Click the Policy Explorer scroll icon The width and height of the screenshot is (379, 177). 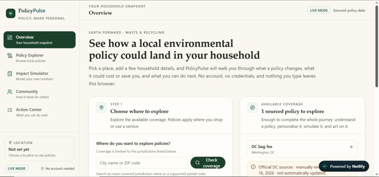click(x=10, y=55)
